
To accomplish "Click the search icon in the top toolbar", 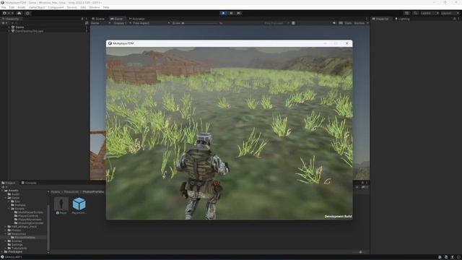I will pos(416,13).
